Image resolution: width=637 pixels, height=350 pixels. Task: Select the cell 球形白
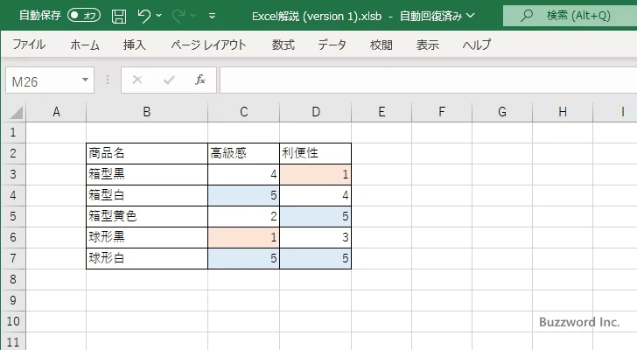coord(147,258)
